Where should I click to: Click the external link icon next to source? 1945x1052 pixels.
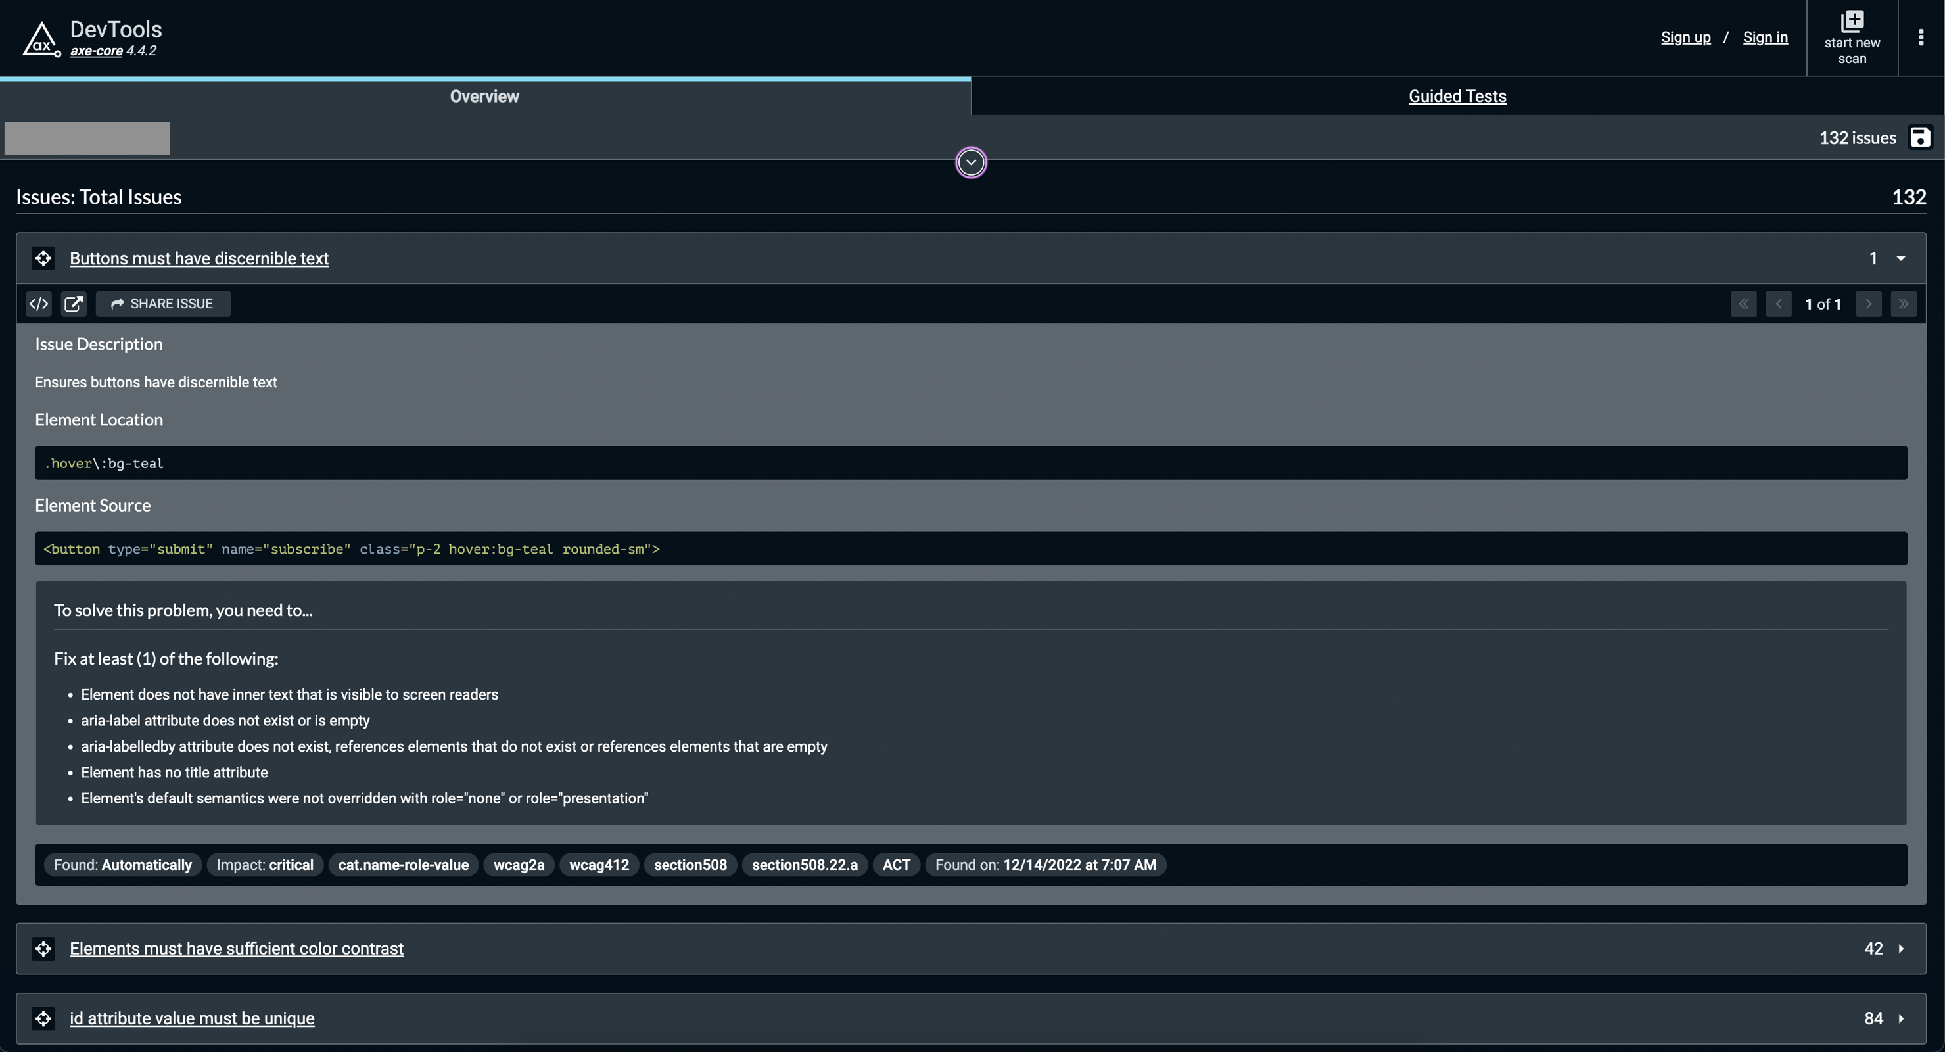72,303
